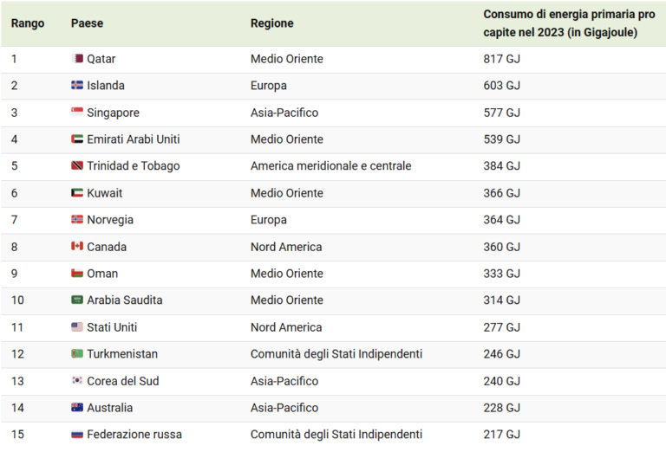Click the Turkmenistan row region text
666x452 pixels.
336,354
